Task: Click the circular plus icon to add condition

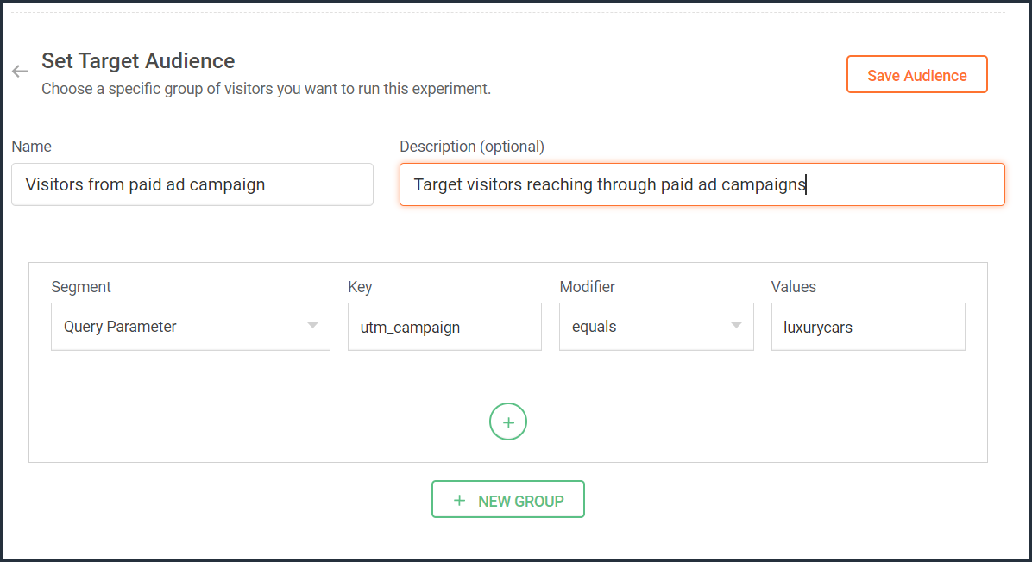Action: (x=508, y=421)
